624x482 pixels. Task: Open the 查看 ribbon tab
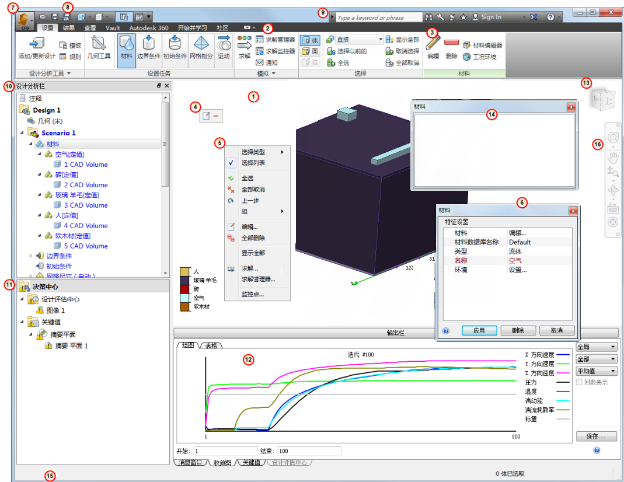click(x=90, y=28)
